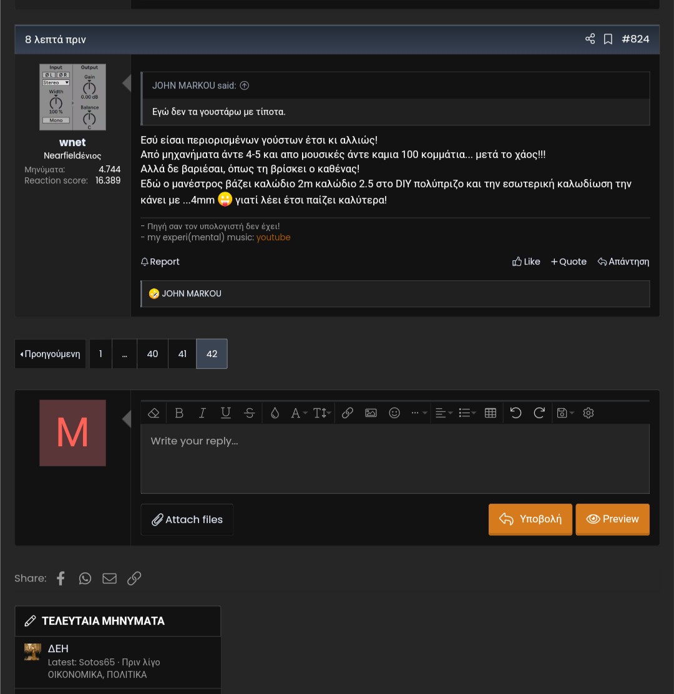Select current page 42

212,354
